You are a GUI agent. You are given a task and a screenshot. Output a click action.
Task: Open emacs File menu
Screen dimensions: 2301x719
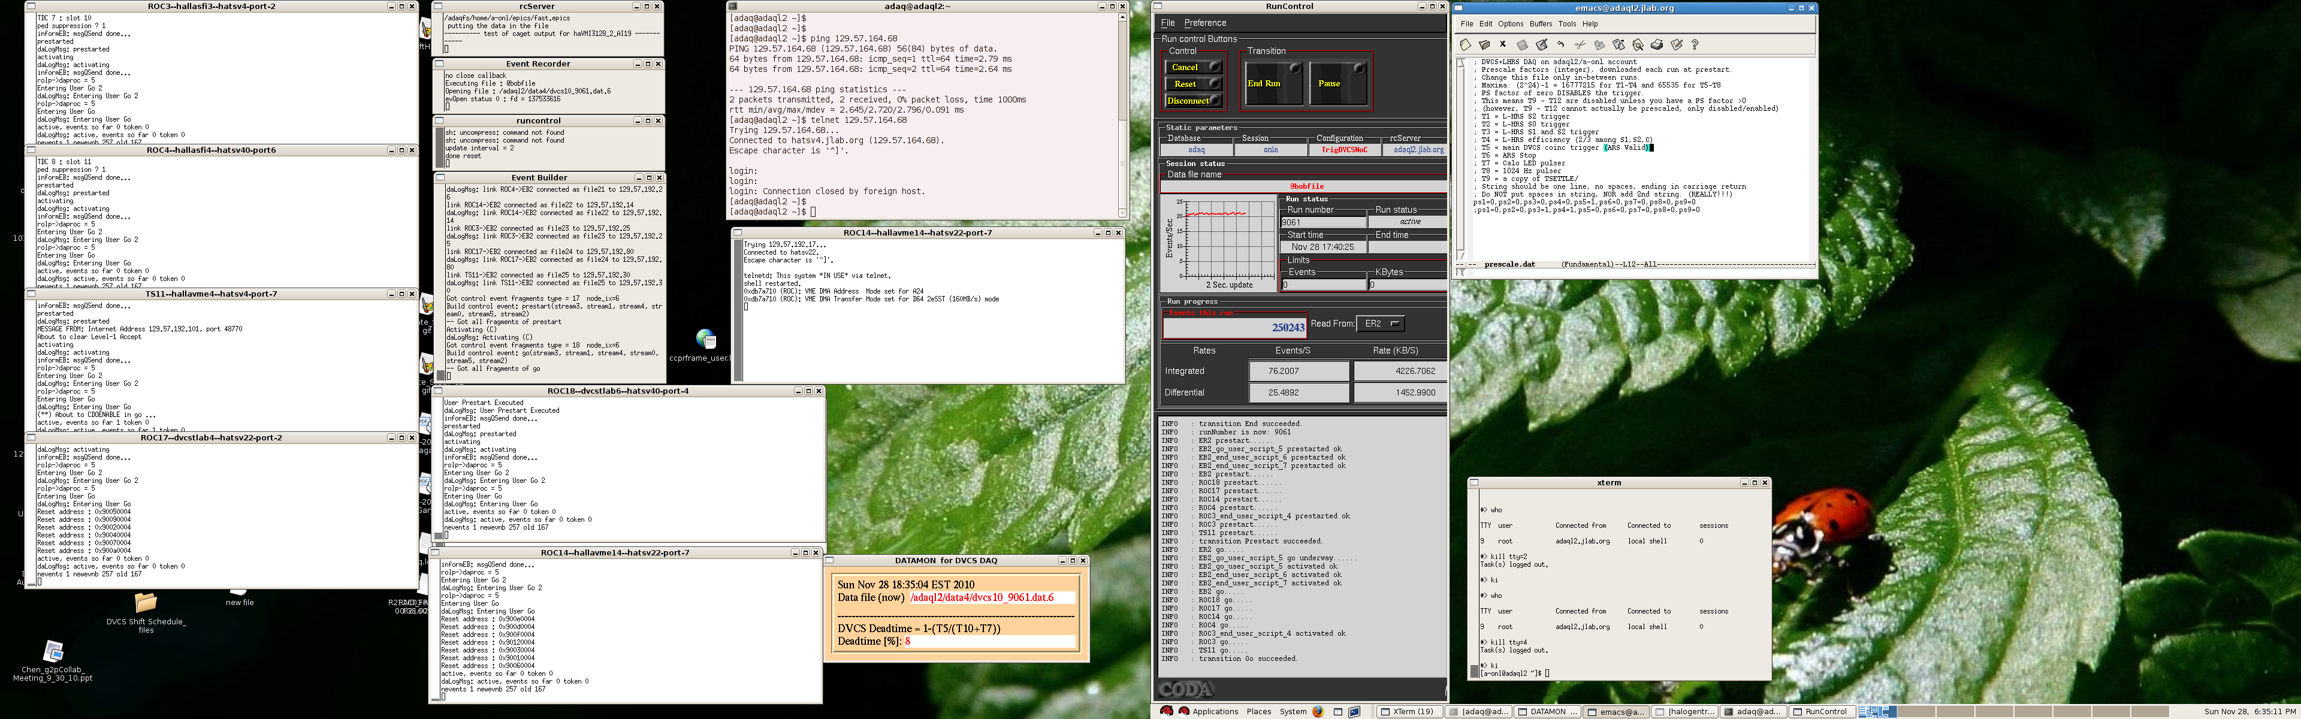1467,24
